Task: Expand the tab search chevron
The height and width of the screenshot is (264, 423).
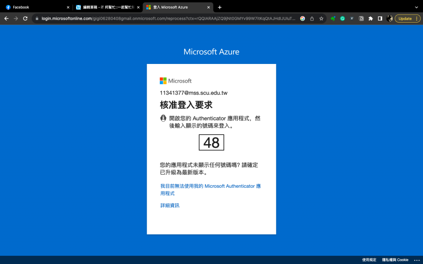Action: pos(416,7)
